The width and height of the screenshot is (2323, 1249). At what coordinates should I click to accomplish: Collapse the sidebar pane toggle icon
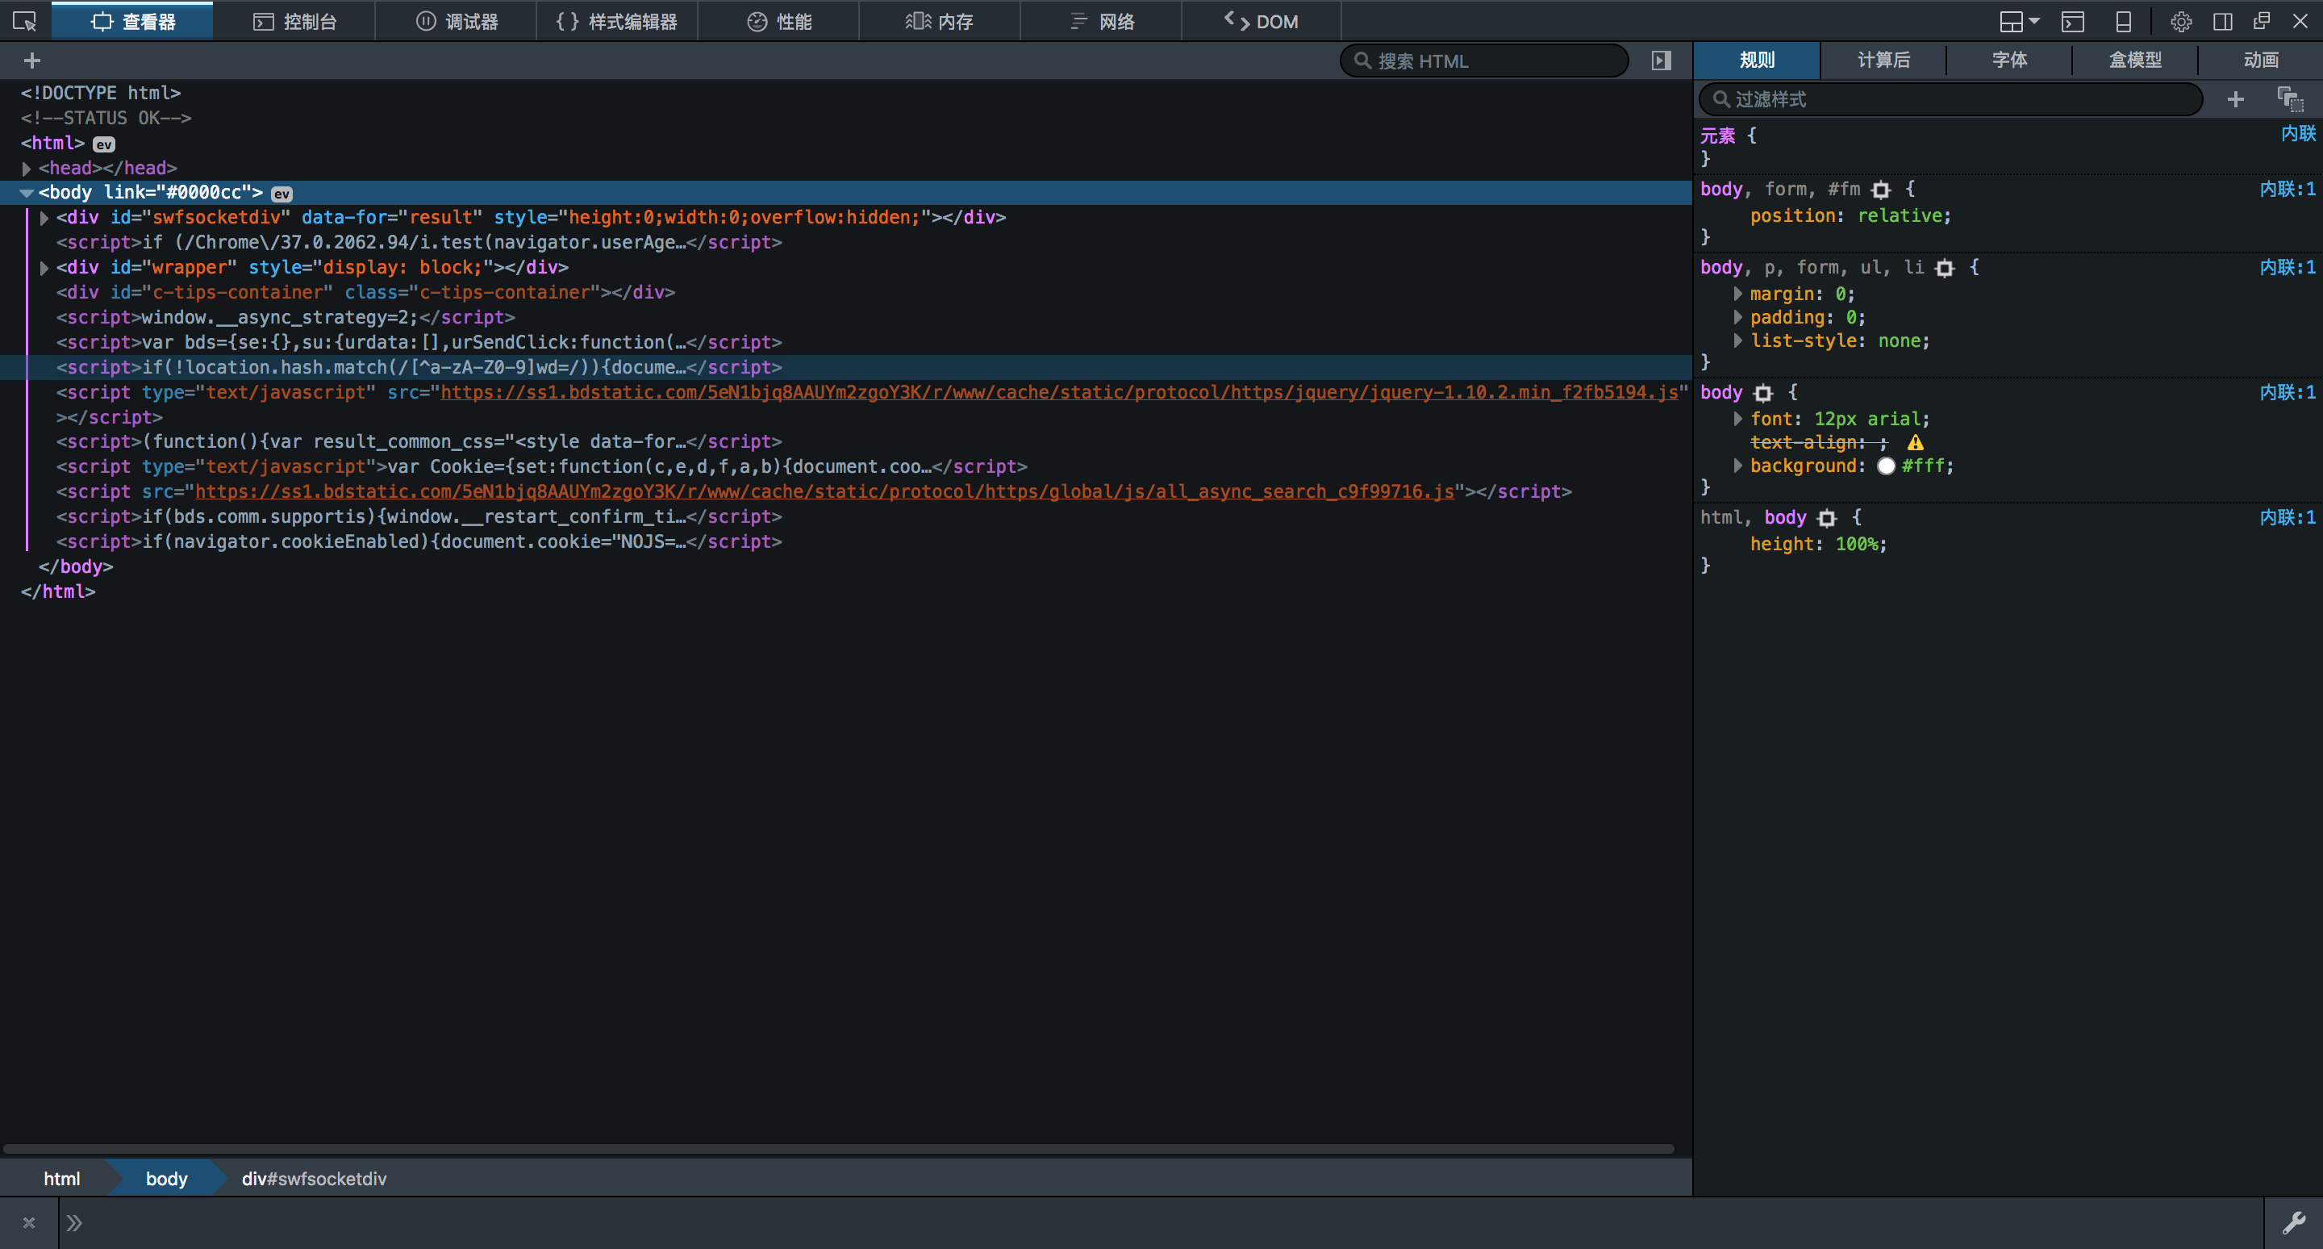pyautogui.click(x=1661, y=61)
